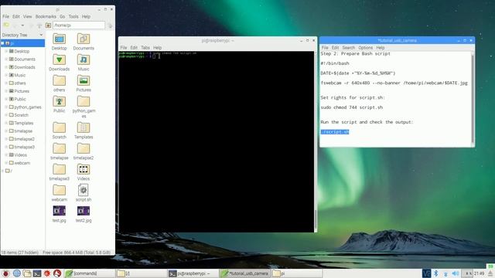Open the View menu in file manager
This screenshot has height=278, width=495.
pyautogui.click(x=28, y=16)
